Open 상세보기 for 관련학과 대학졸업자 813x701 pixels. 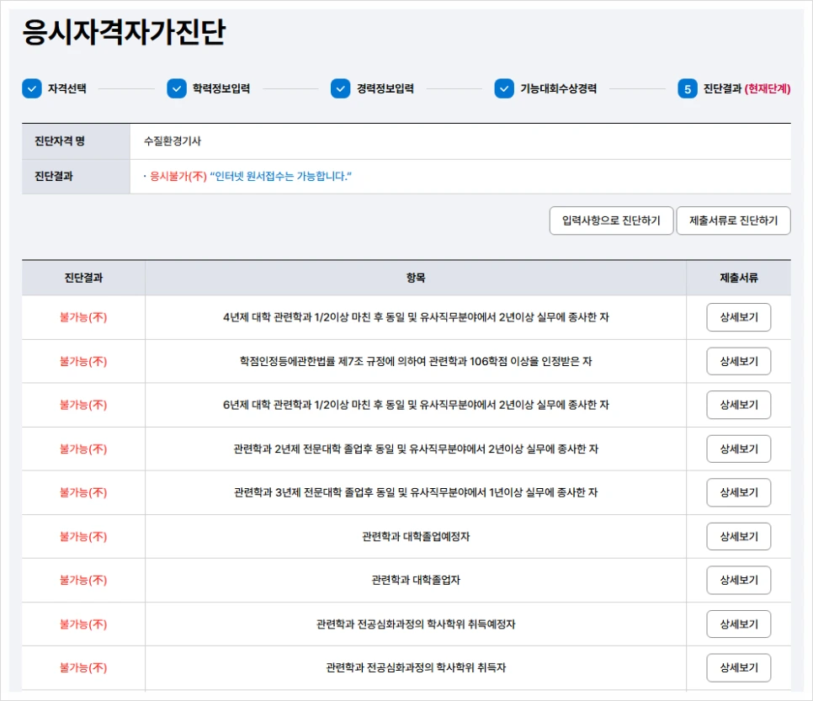tap(738, 580)
